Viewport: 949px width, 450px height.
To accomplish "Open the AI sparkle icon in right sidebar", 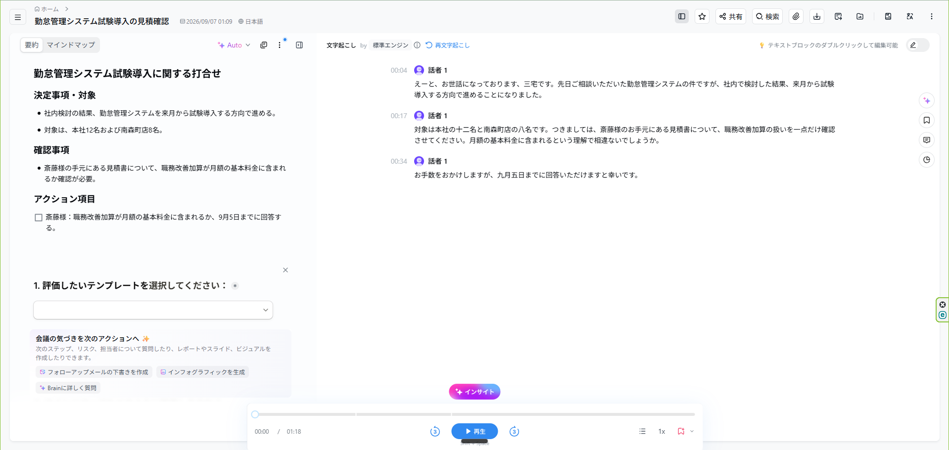I will click(x=927, y=100).
